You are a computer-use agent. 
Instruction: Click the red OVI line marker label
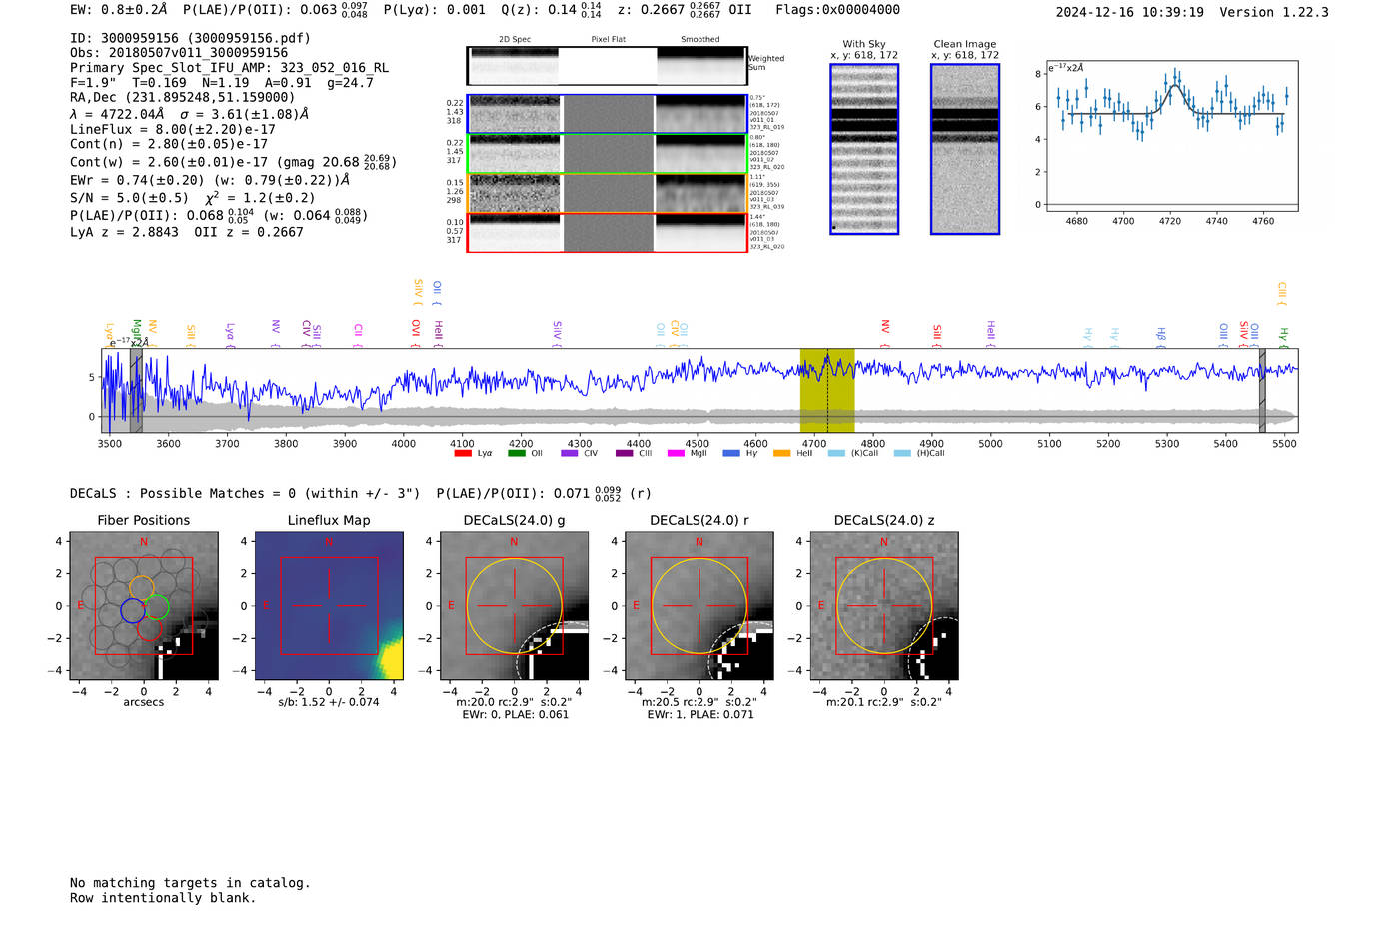pyautogui.click(x=416, y=332)
